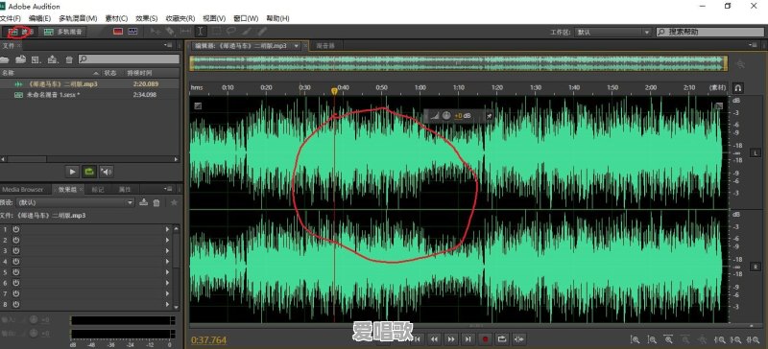Select the Marquee selection tool

click(216, 32)
